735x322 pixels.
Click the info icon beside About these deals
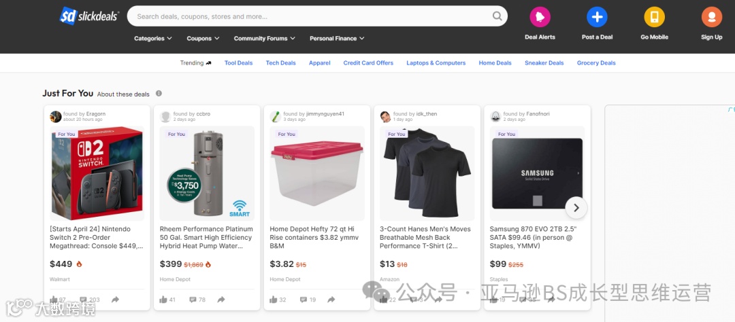pyautogui.click(x=159, y=94)
